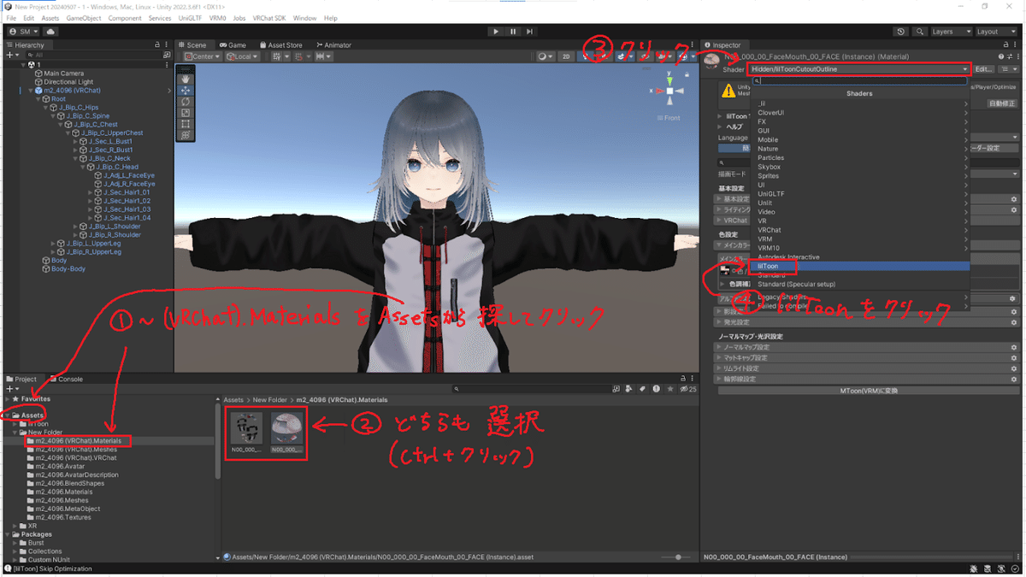Select the Rect transform tool
The height and width of the screenshot is (577, 1026).
pyautogui.click(x=186, y=123)
